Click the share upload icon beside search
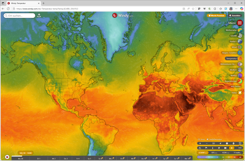The width and height of the screenshot is (245, 161). click(x=39, y=15)
